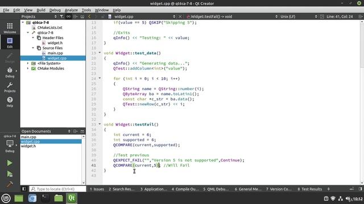Image resolution: width=364 pixels, height=204 pixels.
Task: Open the Issues output pane
Action: click(x=97, y=189)
